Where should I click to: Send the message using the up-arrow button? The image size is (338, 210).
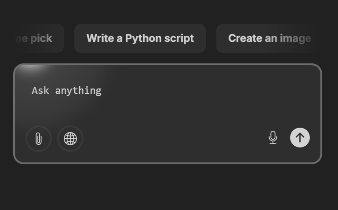pyautogui.click(x=300, y=137)
